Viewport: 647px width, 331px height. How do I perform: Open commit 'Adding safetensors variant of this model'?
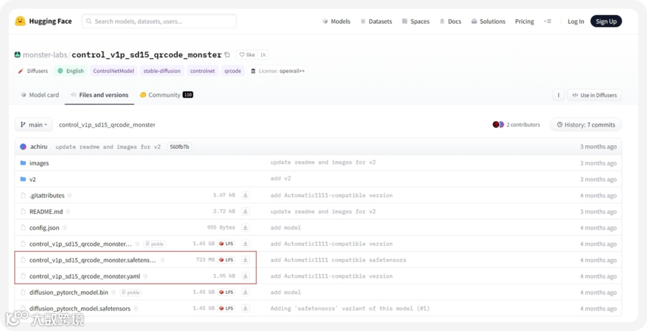pyautogui.click(x=350, y=308)
